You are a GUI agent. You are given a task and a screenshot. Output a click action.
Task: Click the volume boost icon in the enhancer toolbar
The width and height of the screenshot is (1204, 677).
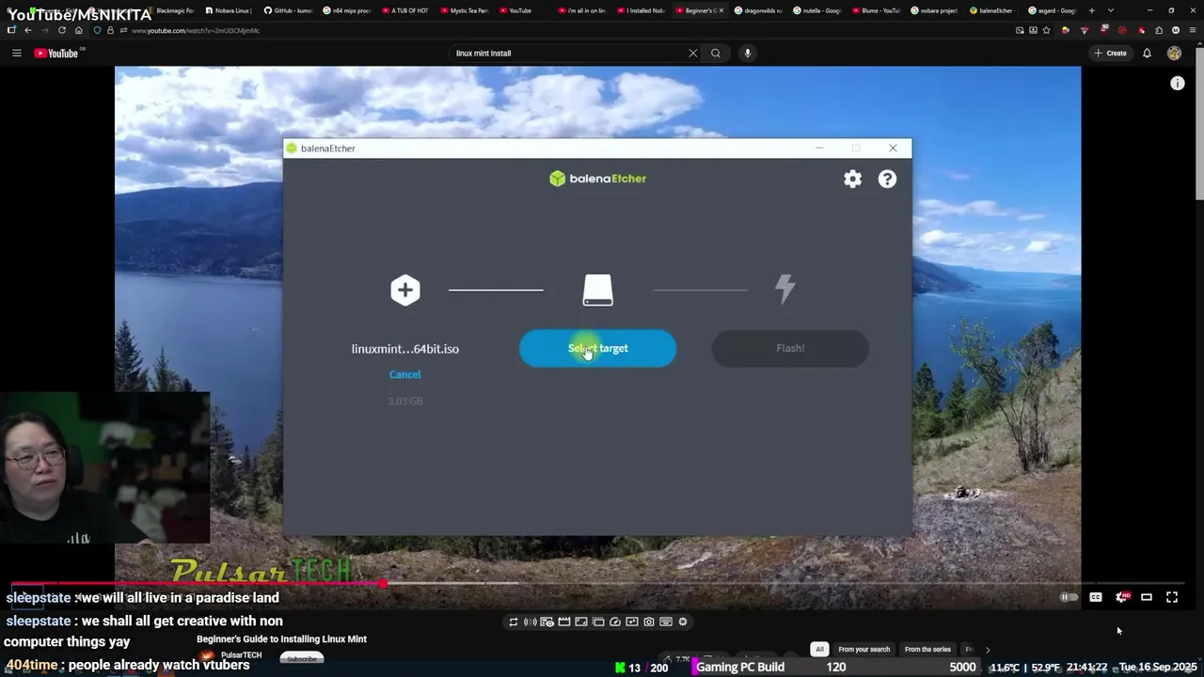click(x=531, y=622)
